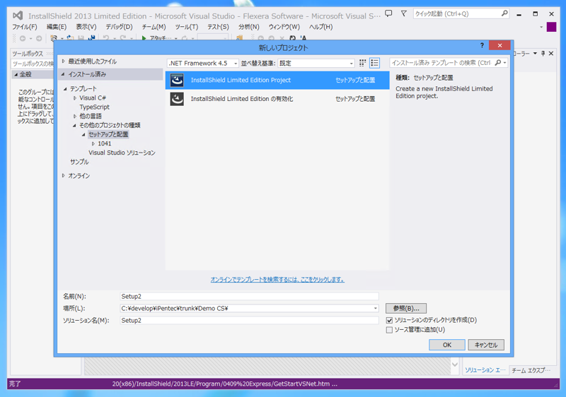The width and height of the screenshot is (566, 397).
Task: Open the デバッグ(D) menu
Action: pos(119,27)
